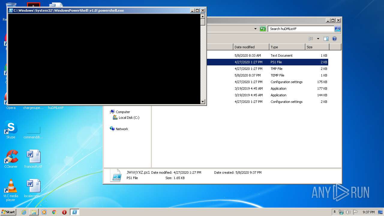This screenshot has height=216, width=384.
Task: Click the Search huDMLioVF input field
Action: coord(301,29)
